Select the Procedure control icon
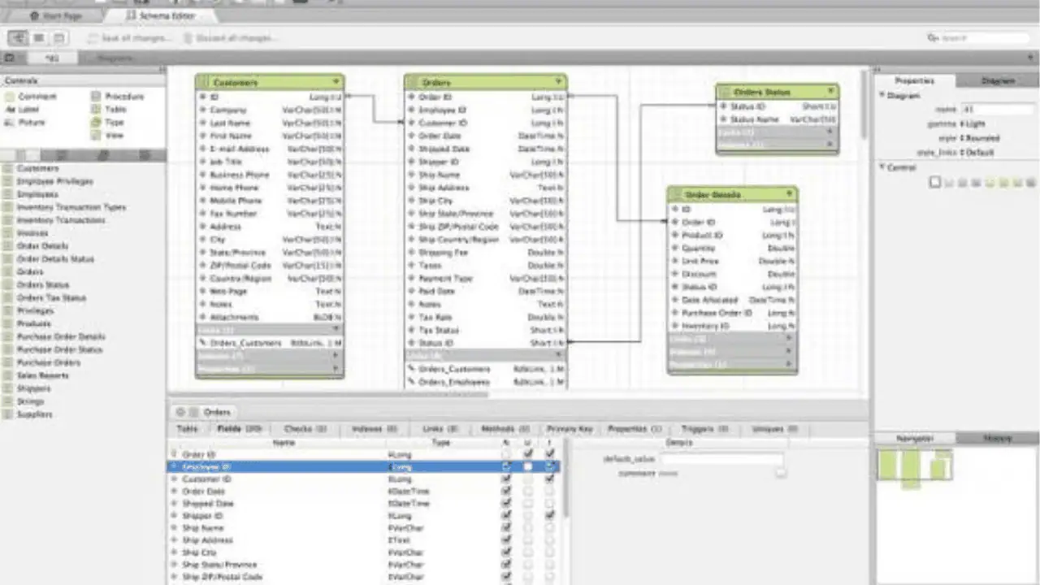1040x585 pixels. [x=97, y=96]
